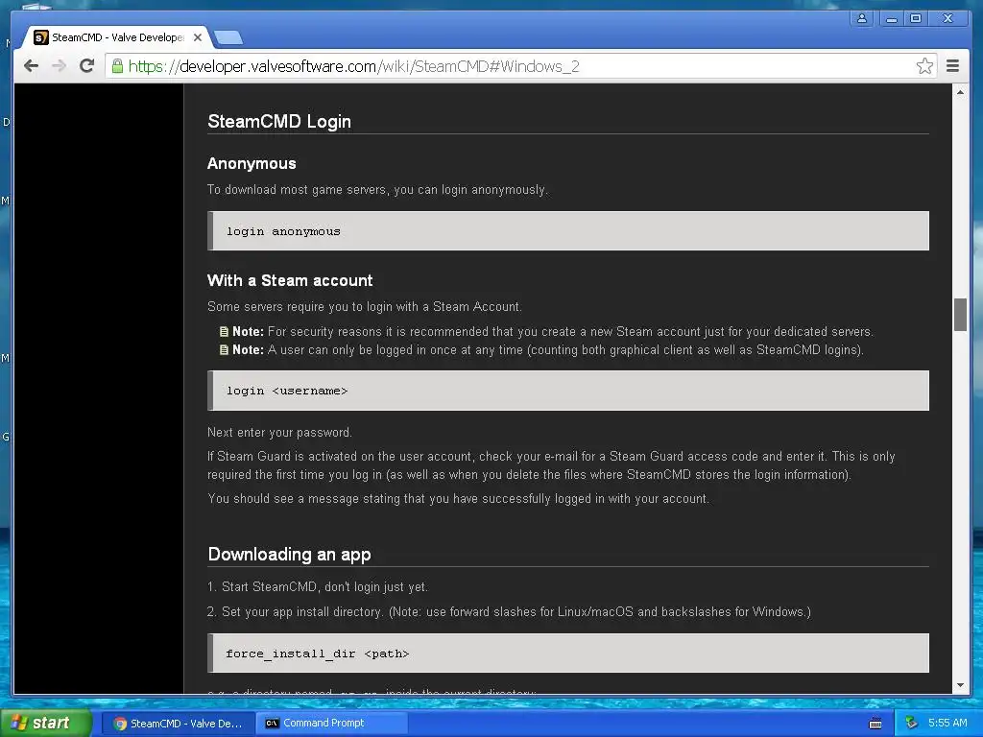Click the on-screen keyboard tray icon
The height and width of the screenshot is (737, 983).
875,724
